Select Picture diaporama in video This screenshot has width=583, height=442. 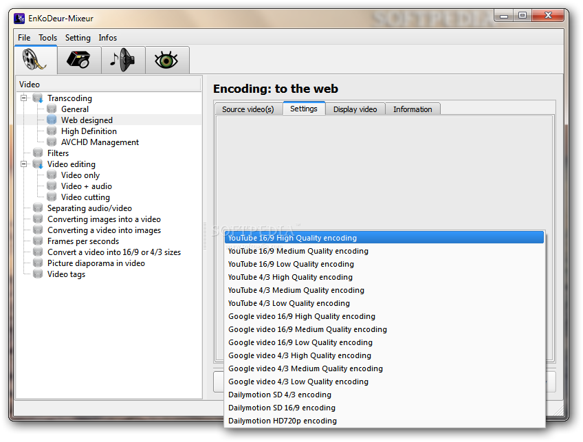[x=96, y=263]
